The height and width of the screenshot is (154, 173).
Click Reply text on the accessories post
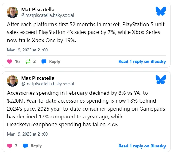(36, 146)
